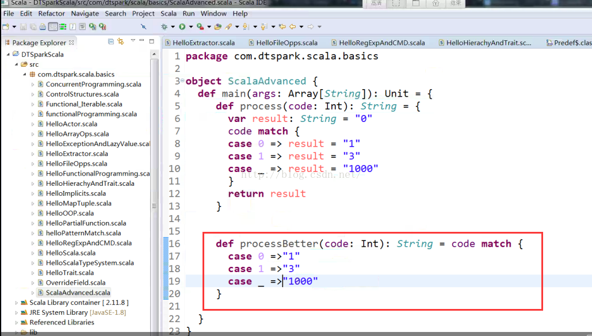The height and width of the screenshot is (336, 592).
Task: Click the green Run button
Action: [182, 27]
